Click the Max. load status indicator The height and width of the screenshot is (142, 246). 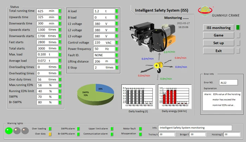[x=60, y=55]
